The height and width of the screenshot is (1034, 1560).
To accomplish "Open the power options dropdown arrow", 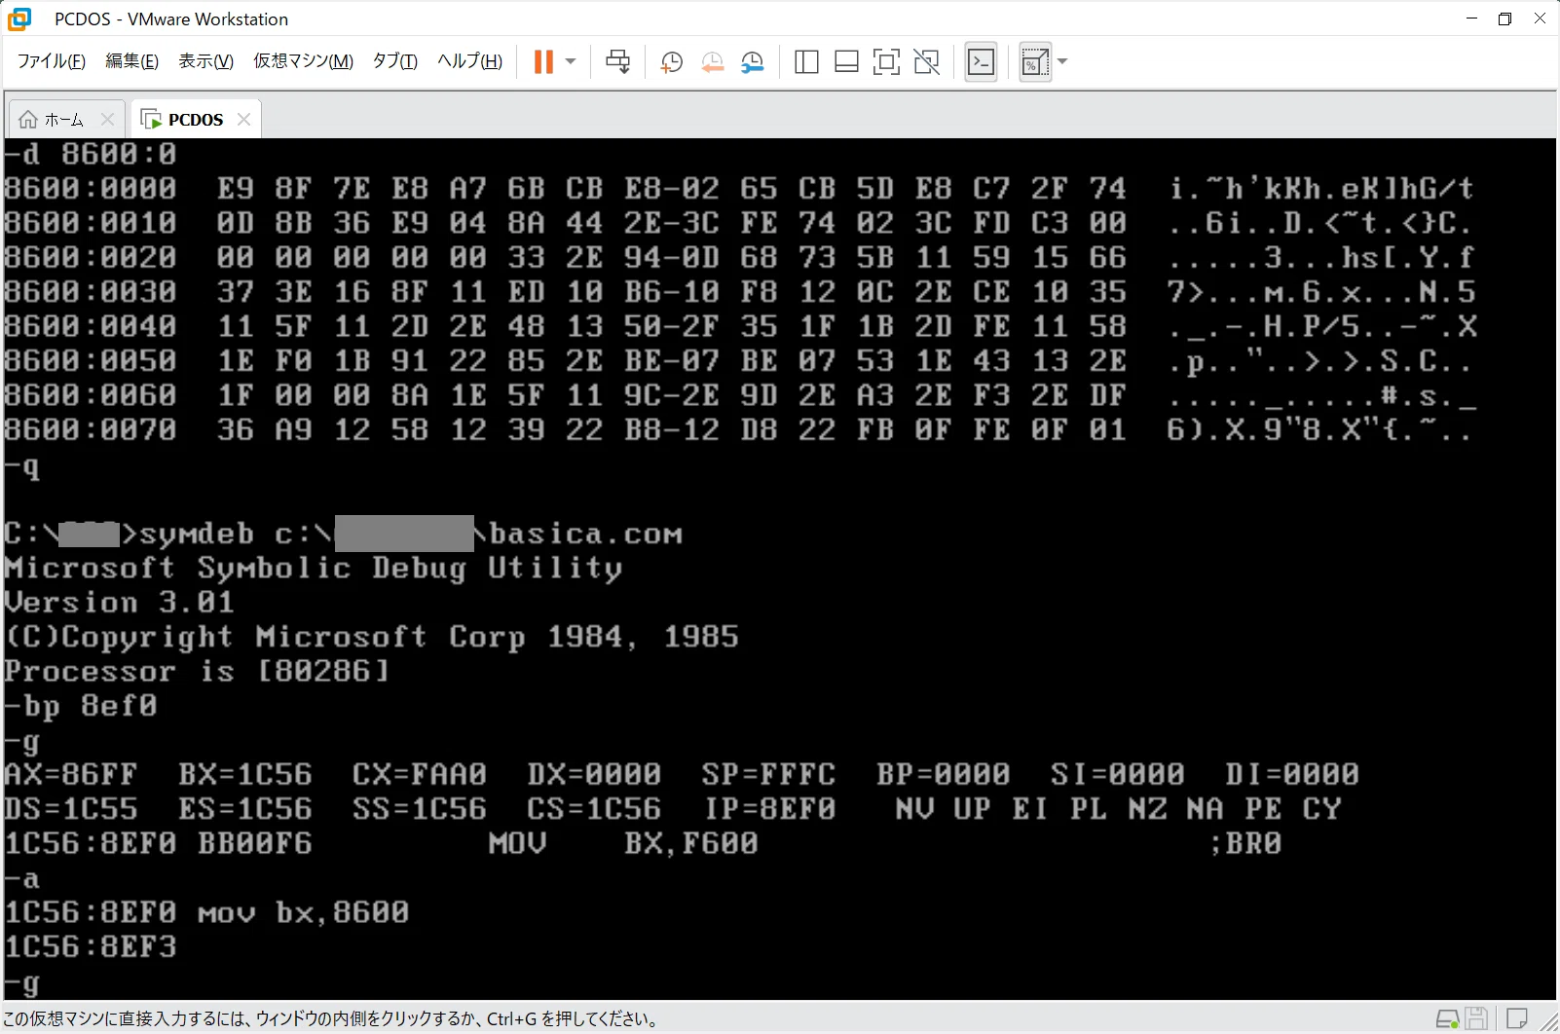I will pos(571,62).
